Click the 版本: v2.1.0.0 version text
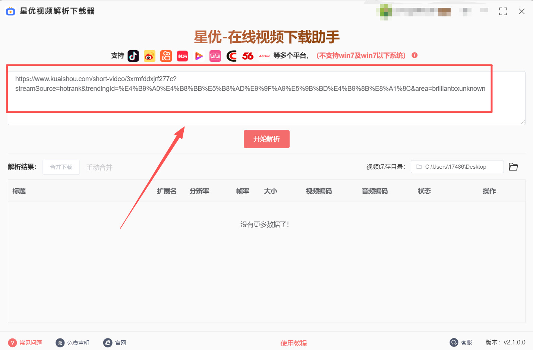533x350 pixels. click(505, 342)
